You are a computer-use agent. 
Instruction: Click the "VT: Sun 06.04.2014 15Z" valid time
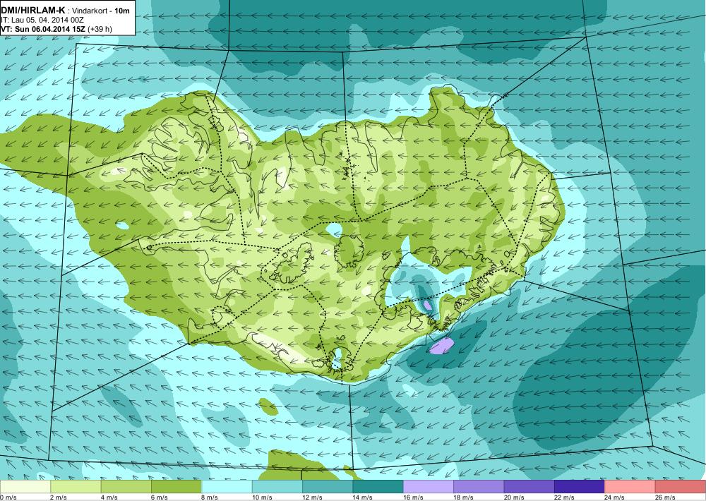coord(43,29)
